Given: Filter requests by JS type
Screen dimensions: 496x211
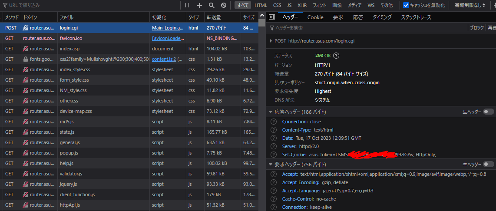Looking at the screenshot, I should click(289, 5).
